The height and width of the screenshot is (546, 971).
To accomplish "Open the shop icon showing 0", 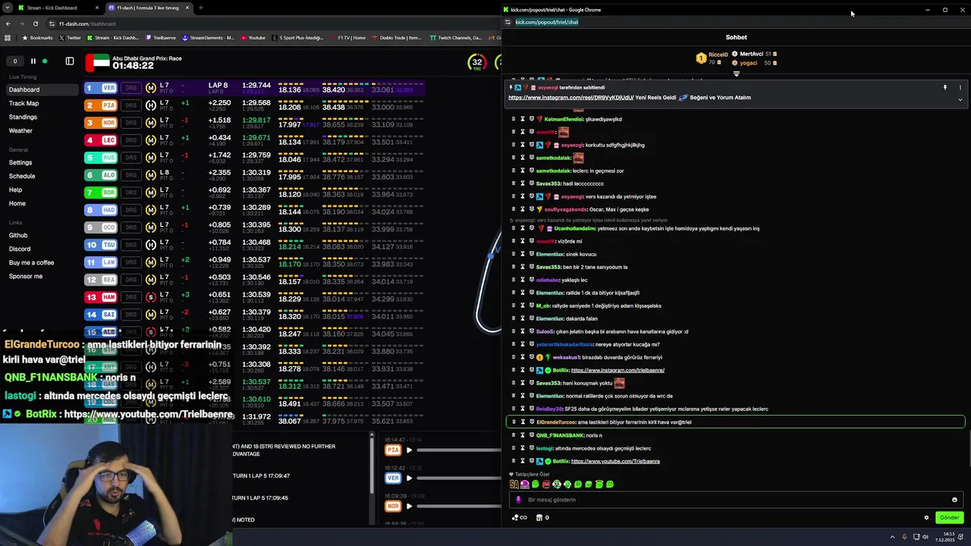I will [542, 518].
